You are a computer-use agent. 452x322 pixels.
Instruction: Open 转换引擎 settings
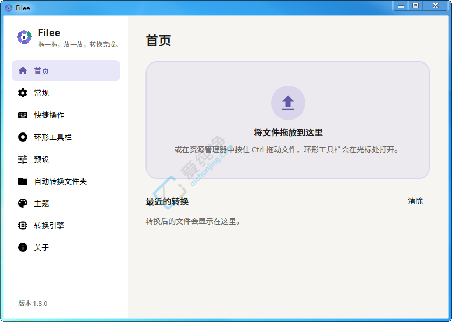pos(66,225)
